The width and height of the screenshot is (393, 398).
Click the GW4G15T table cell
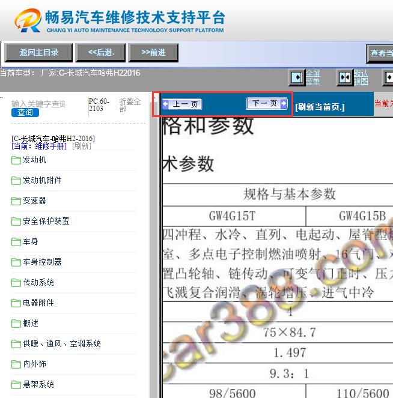tap(234, 216)
